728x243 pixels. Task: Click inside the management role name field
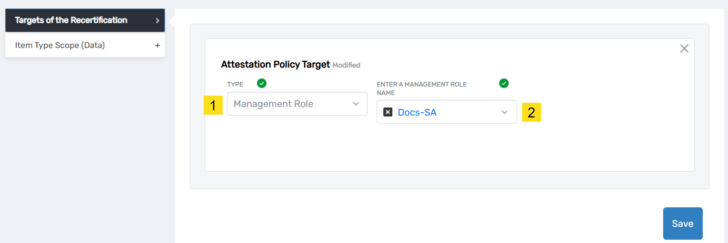pos(467,112)
